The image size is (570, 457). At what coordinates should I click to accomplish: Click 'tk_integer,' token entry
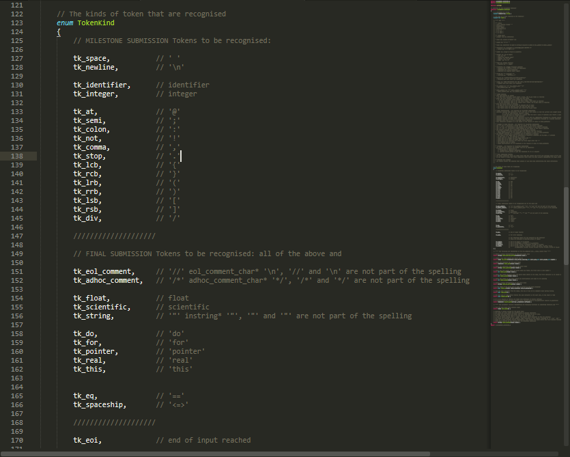point(96,94)
